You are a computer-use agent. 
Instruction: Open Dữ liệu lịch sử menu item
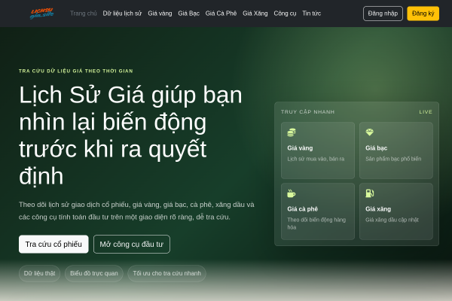click(x=122, y=14)
